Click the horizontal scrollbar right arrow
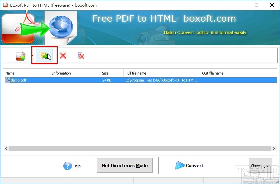Viewport: 280px width, 184px height. [x=274, y=148]
